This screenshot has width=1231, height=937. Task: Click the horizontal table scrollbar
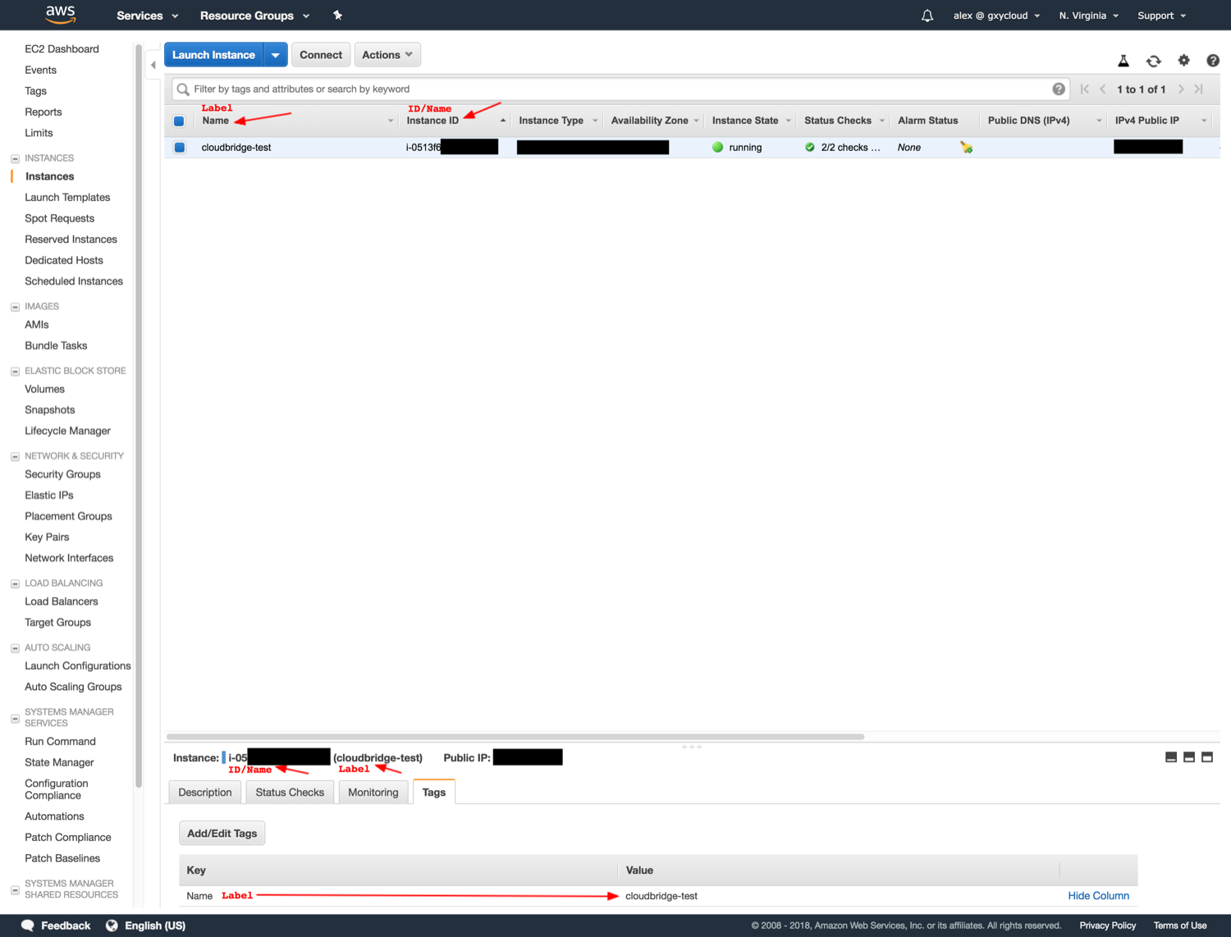tap(515, 737)
